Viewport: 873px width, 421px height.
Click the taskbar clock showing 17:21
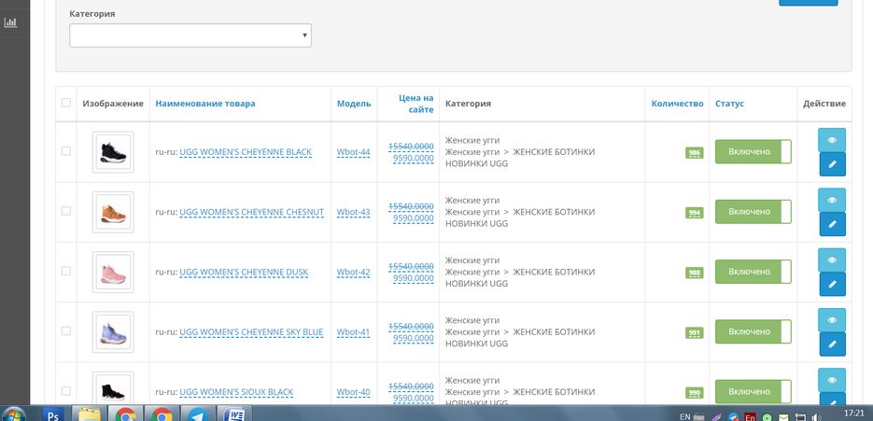tap(854, 414)
